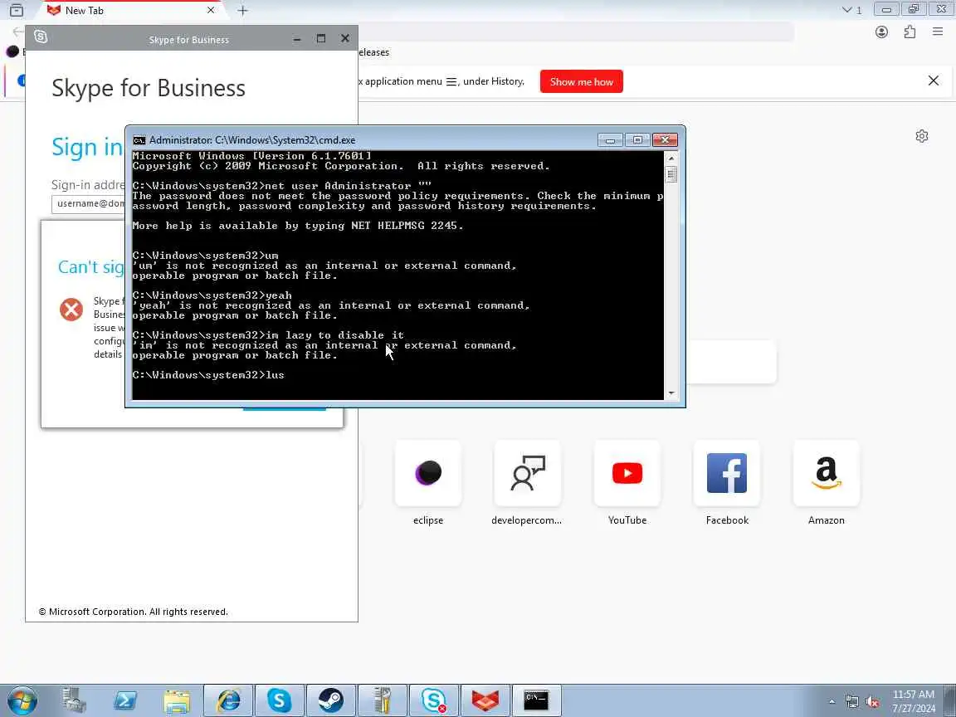Click the Show me how button
Image resolution: width=956 pixels, height=717 pixels.
[x=581, y=81]
